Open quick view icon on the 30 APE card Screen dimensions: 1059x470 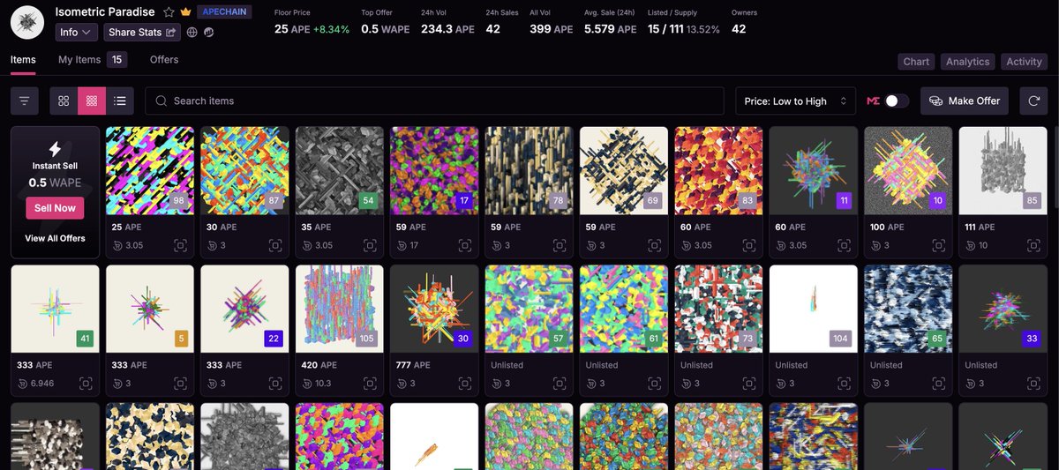(x=274, y=245)
